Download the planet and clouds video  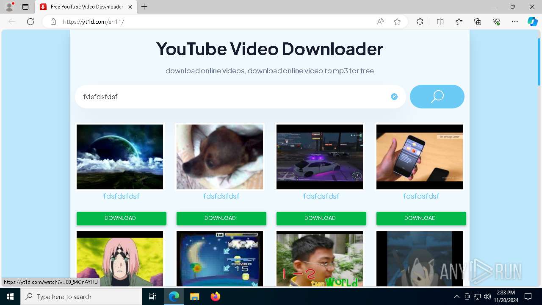point(122,218)
